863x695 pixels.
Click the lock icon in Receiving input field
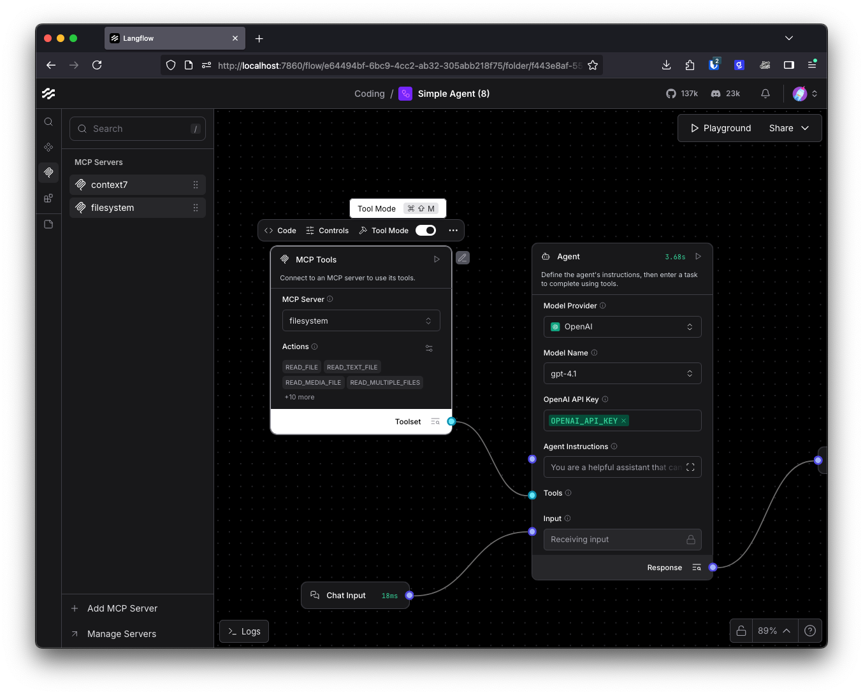690,539
